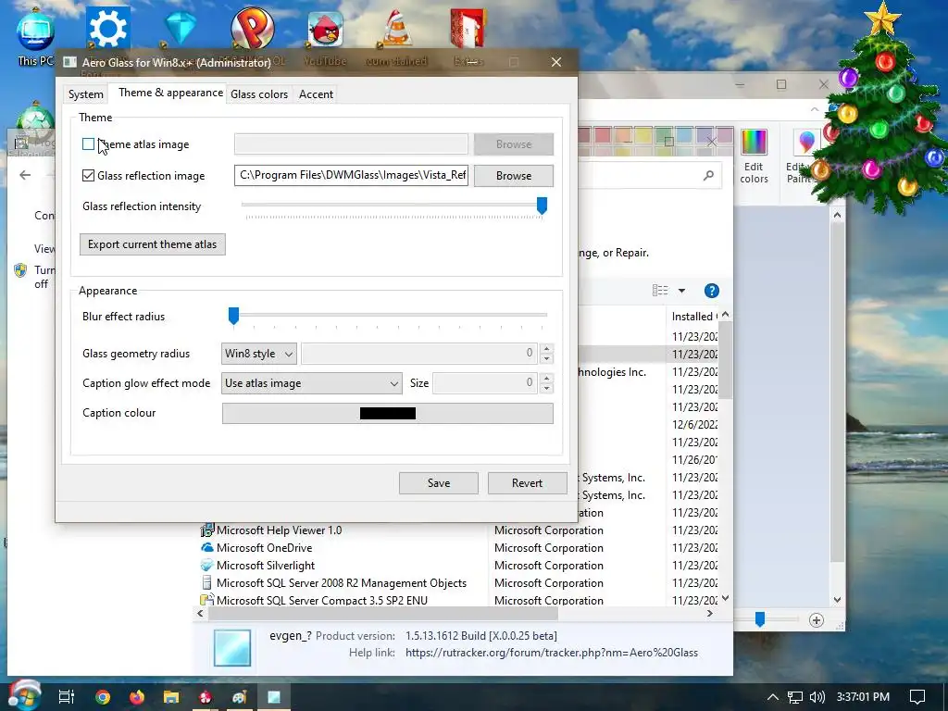The height and width of the screenshot is (711, 948).
Task: Select Microsoft Silverlight in programs list
Action: click(266, 566)
